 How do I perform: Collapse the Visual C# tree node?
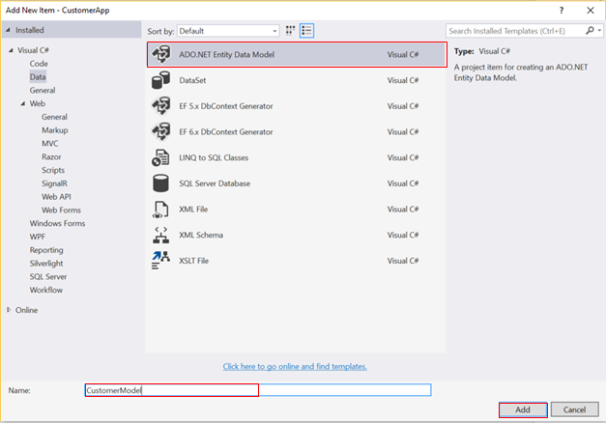10,50
